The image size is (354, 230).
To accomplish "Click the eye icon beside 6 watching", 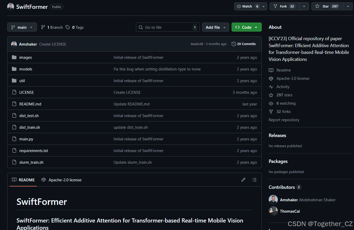I will click(x=271, y=103).
